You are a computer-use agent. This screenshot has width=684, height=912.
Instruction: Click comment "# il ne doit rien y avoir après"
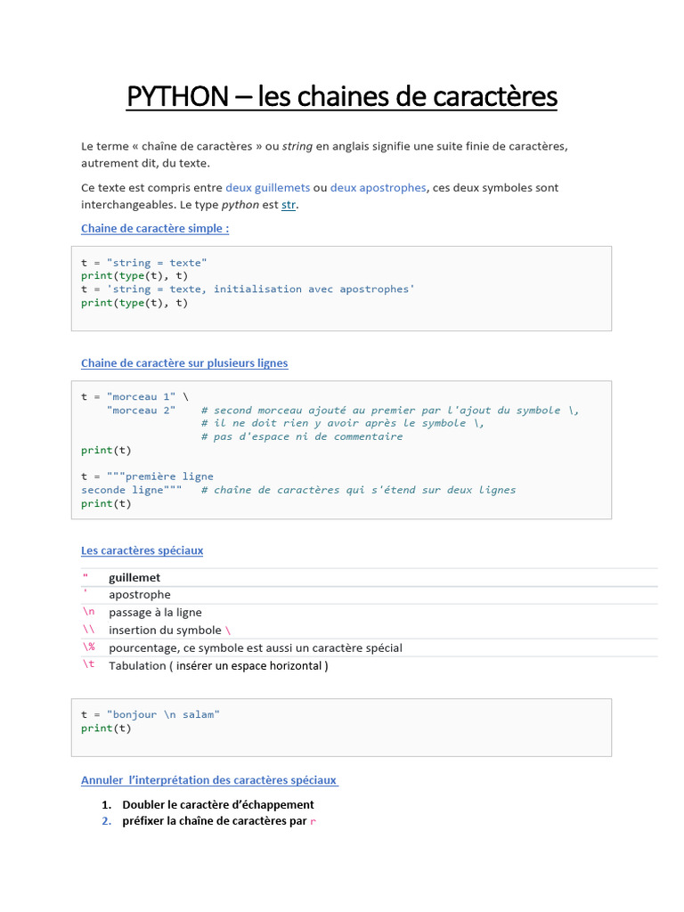click(x=343, y=423)
